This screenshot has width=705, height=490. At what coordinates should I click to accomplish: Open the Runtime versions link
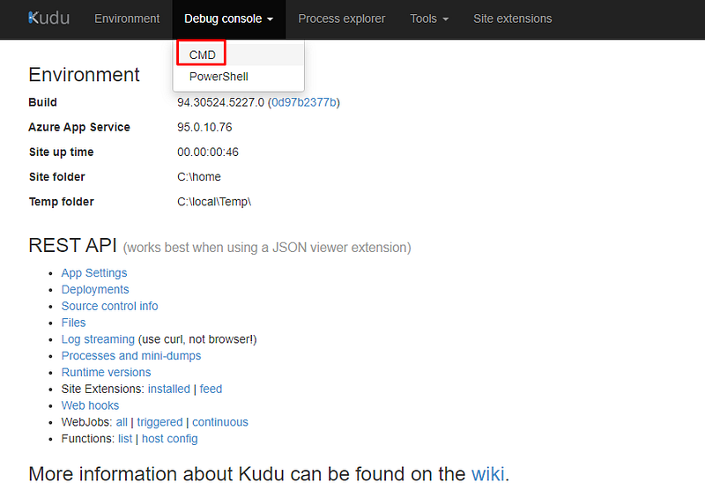point(106,372)
